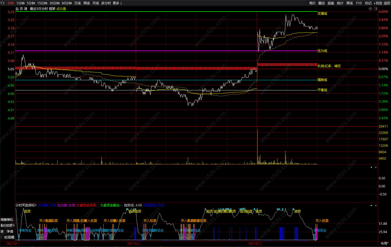Viewport: 391px width, 247px height.
Task: Expand the 更多 more periods menu
Action: coord(117,3)
